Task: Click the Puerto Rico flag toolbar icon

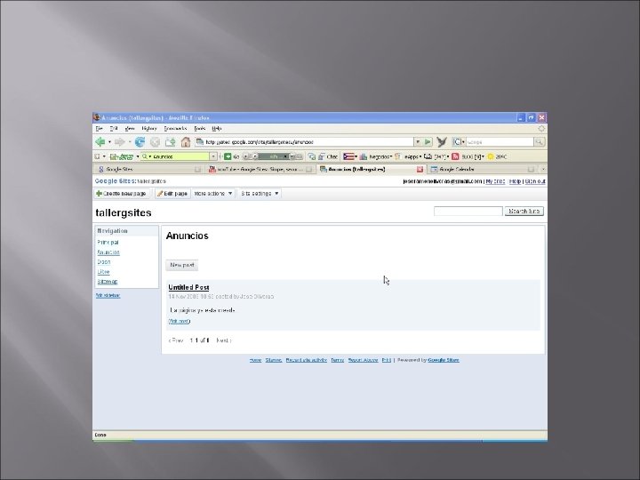Action: pyautogui.click(x=348, y=156)
